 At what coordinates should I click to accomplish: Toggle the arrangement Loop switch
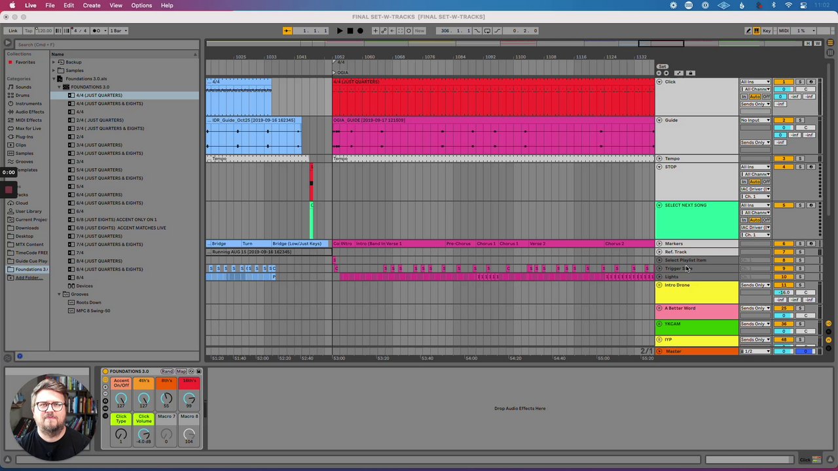click(x=487, y=31)
